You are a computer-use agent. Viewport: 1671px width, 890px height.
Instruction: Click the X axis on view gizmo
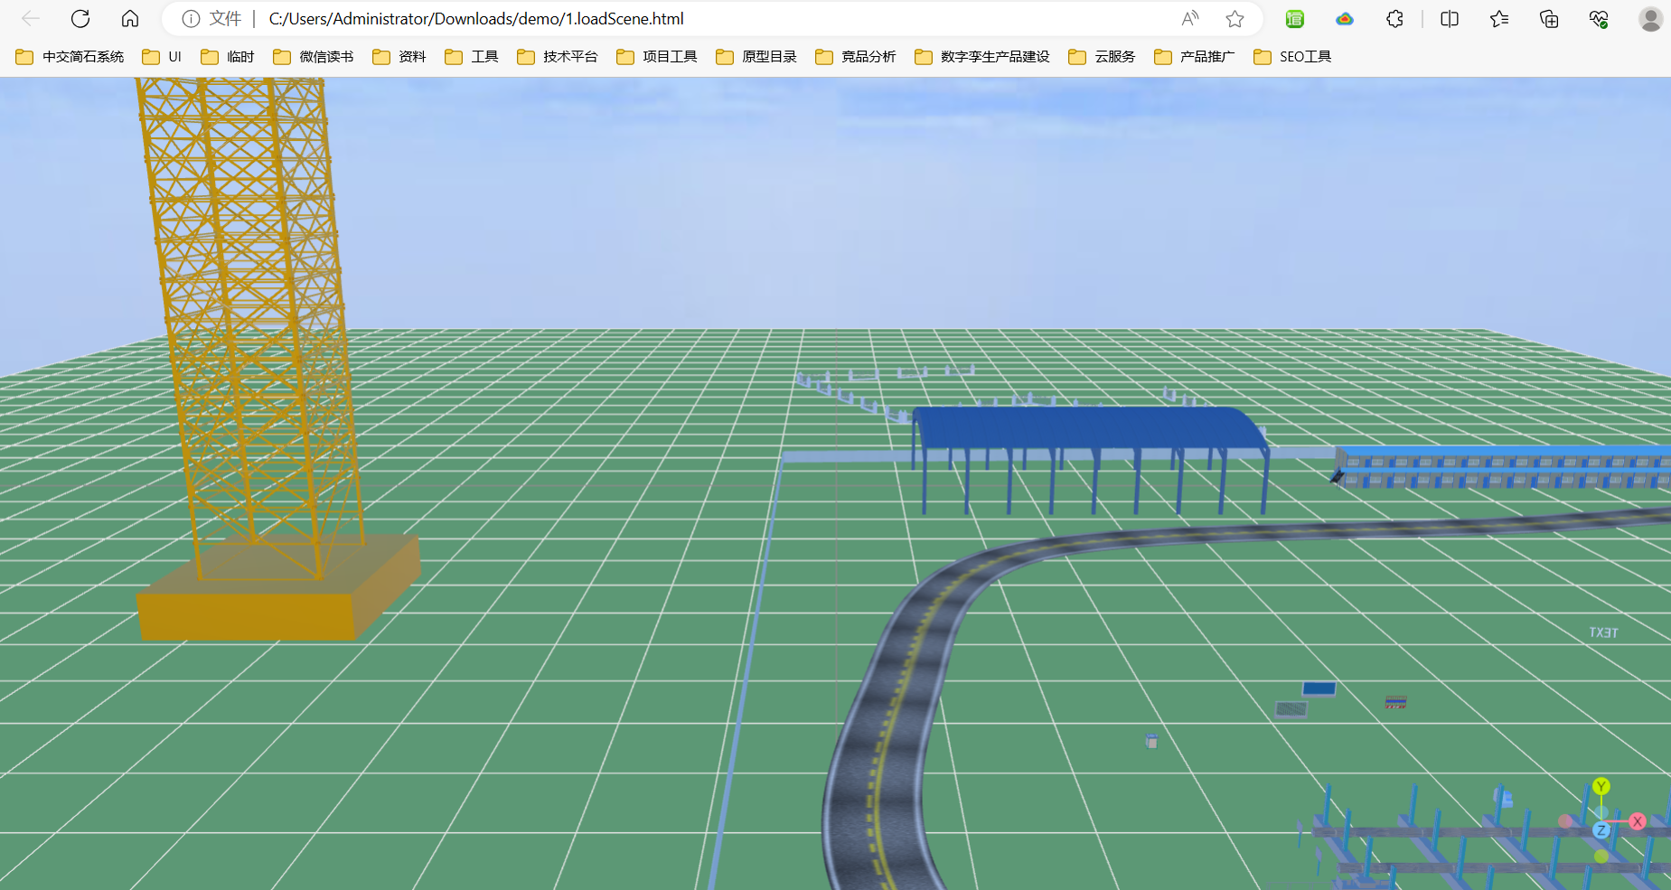click(1637, 821)
